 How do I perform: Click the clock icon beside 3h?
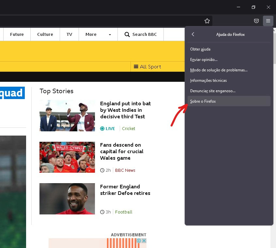(x=102, y=212)
